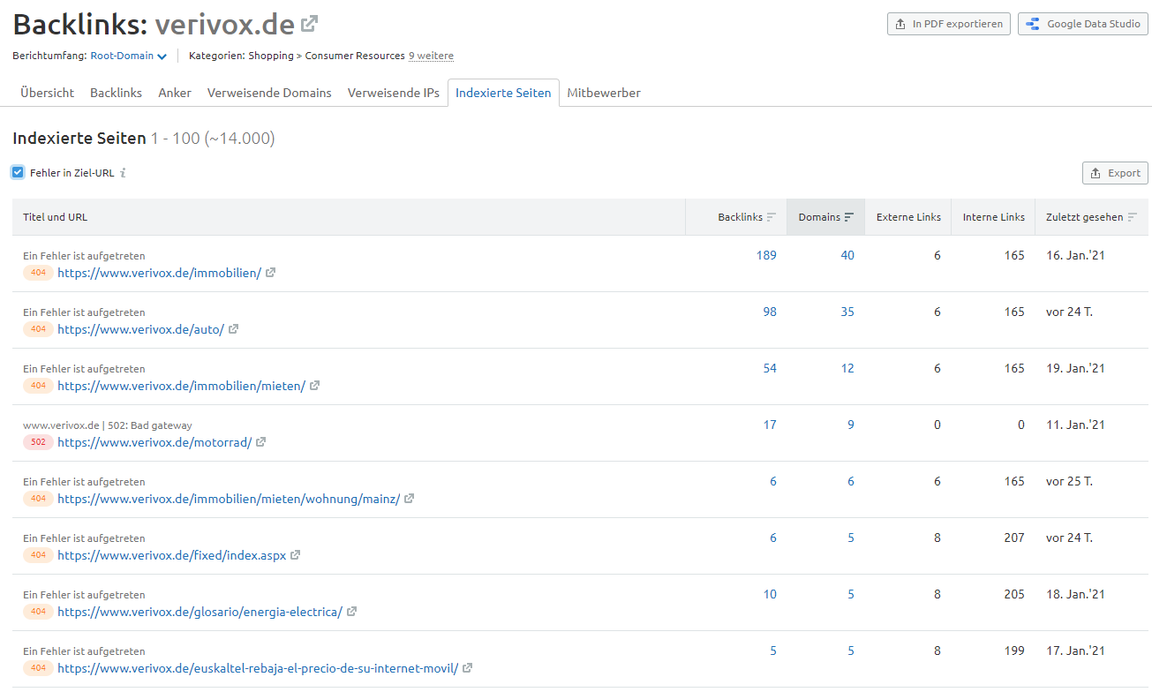Open the Anker tab
The height and width of the screenshot is (692, 1152).
(175, 93)
